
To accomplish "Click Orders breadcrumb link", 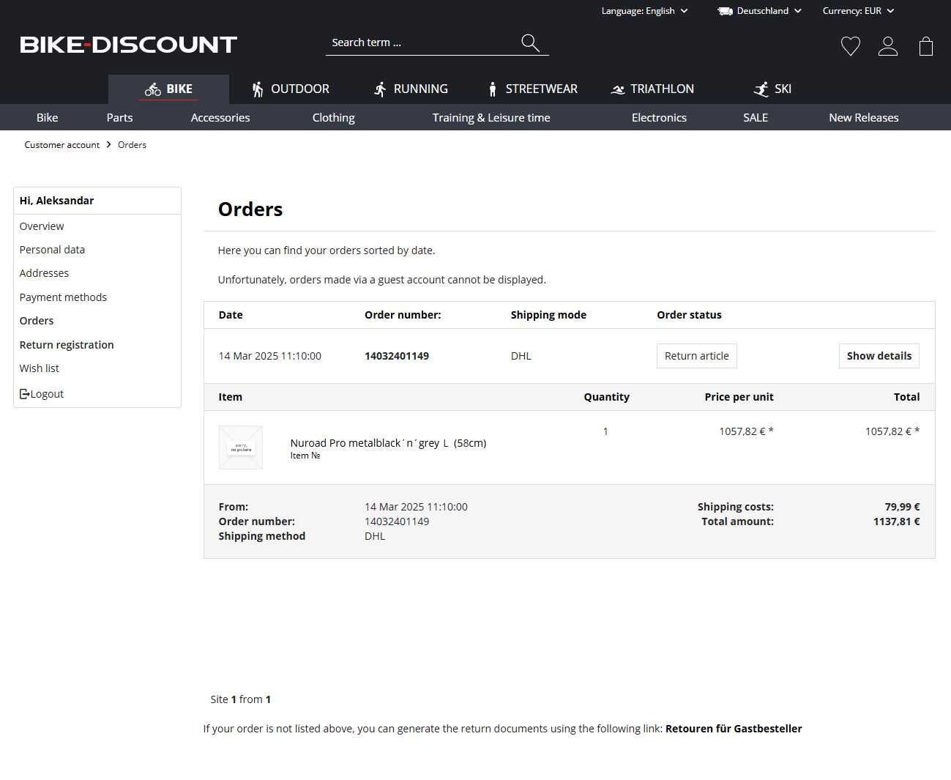I will click(132, 145).
